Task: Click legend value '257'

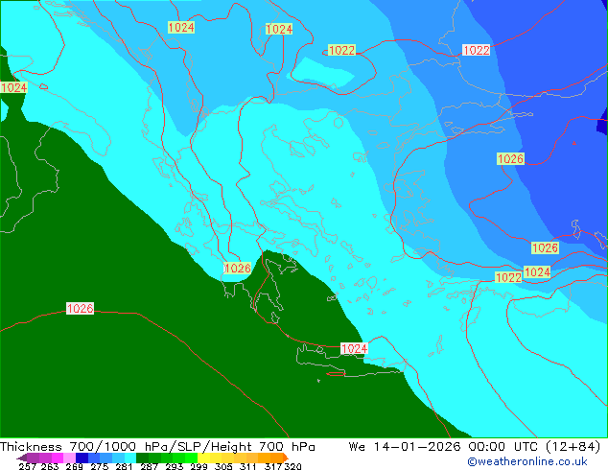Action: [27, 466]
